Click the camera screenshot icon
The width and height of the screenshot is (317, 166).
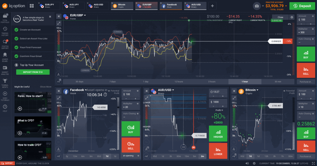point(257,6)
